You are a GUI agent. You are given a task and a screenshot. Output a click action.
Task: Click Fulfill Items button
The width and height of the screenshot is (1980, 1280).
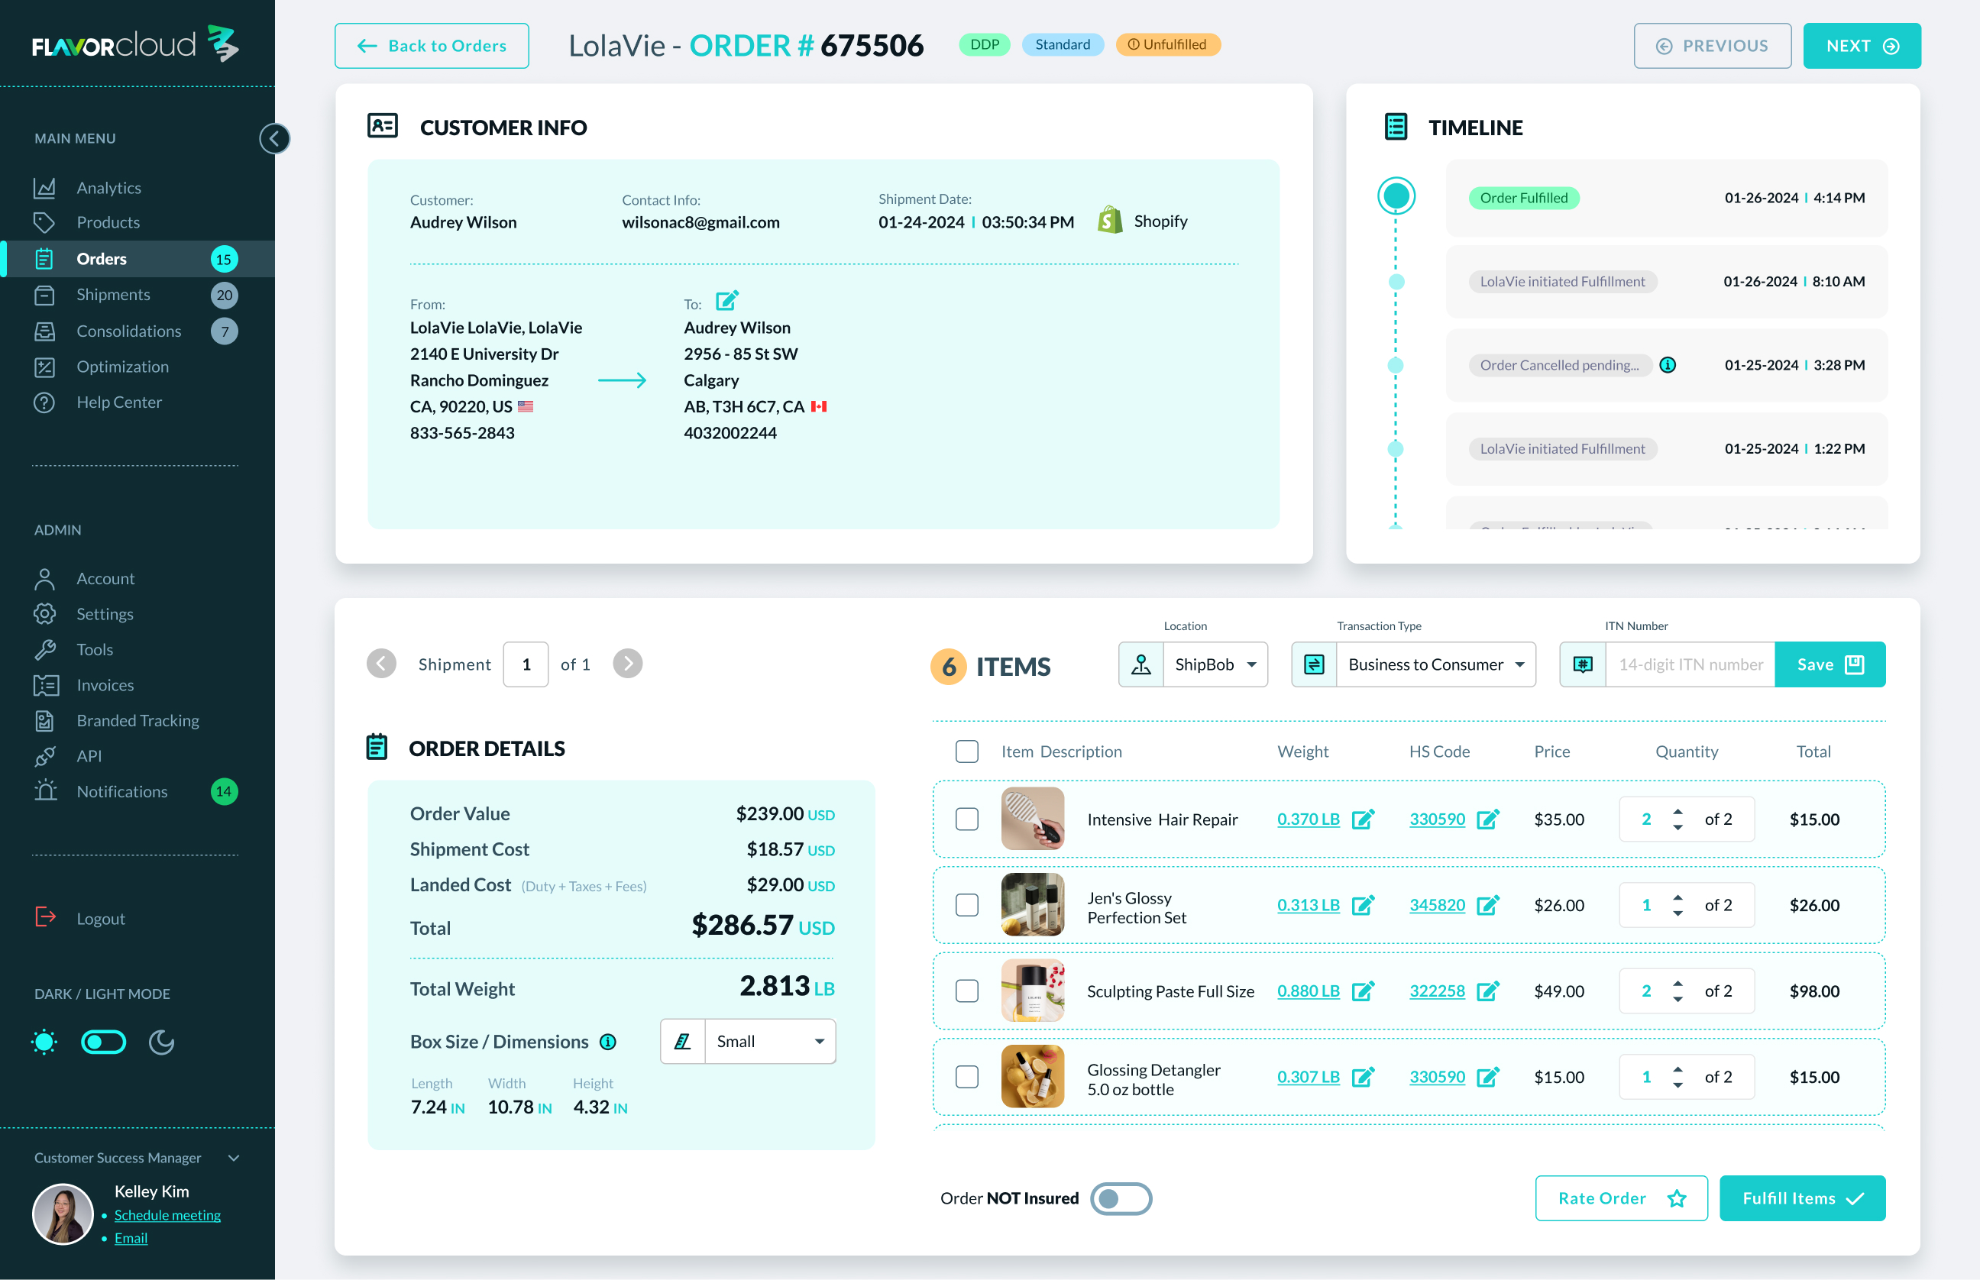click(x=1802, y=1198)
